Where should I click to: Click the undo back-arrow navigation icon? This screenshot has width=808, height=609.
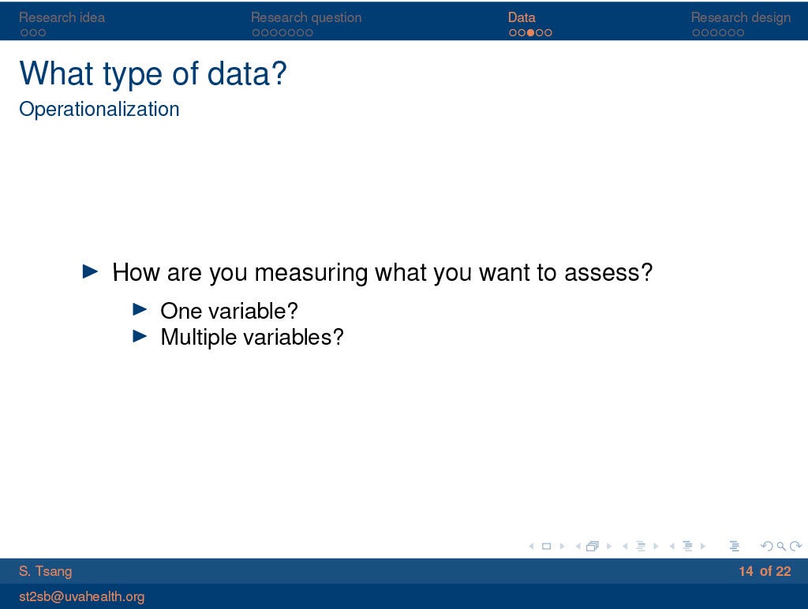pyautogui.click(x=765, y=546)
